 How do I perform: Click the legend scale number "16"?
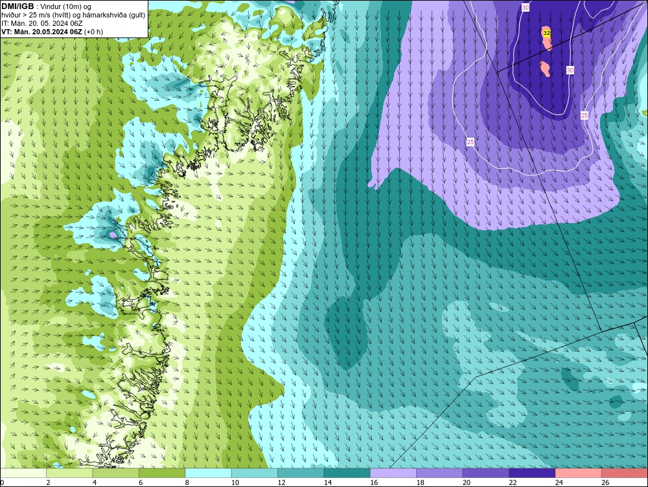click(374, 482)
